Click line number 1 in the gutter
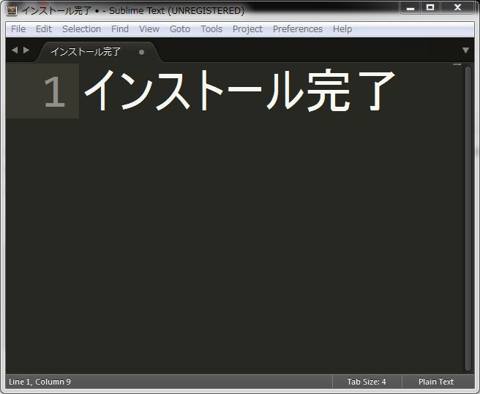Screen dimensions: 480x394 click(x=54, y=92)
